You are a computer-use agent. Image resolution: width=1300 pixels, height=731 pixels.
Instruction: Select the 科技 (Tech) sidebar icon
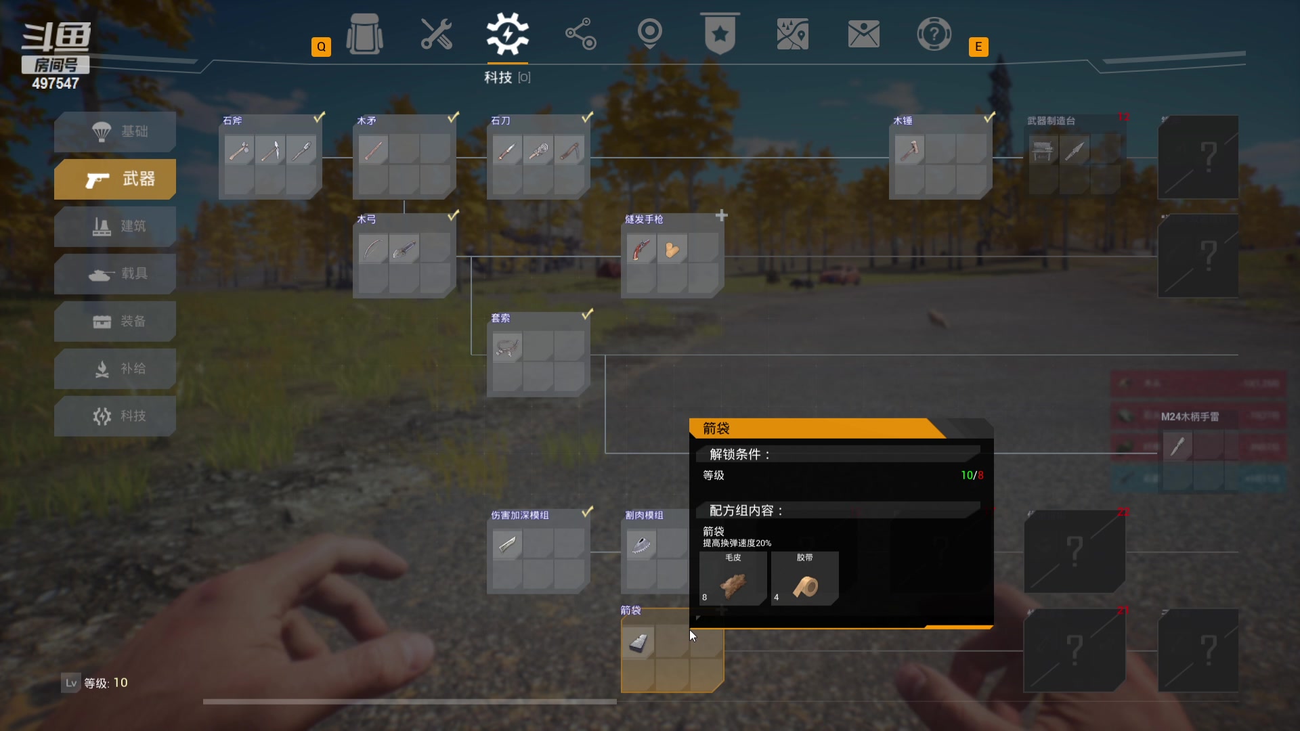coord(126,416)
